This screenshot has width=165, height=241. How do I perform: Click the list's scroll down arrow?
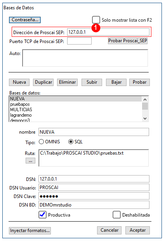point(145,119)
